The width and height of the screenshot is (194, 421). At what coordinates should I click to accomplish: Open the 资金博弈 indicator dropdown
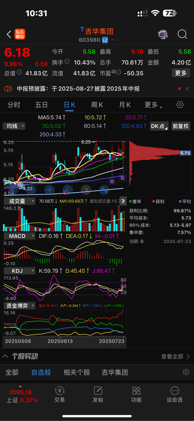pos(19,306)
